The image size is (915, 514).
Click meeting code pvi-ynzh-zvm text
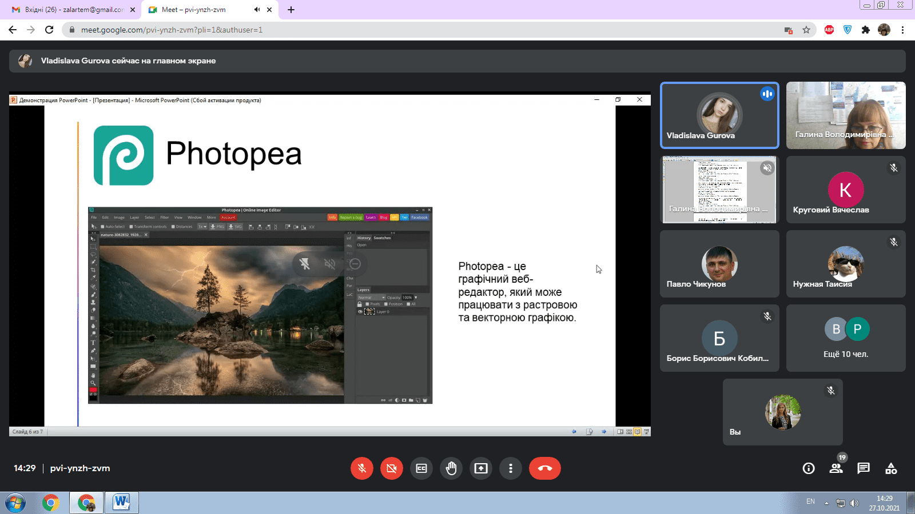click(80, 468)
